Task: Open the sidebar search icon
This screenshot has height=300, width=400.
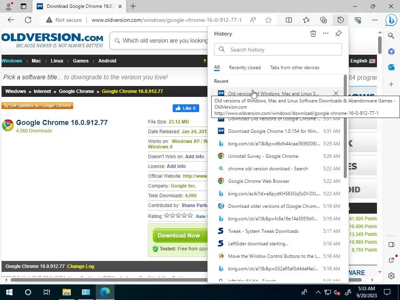Action: point(391,36)
